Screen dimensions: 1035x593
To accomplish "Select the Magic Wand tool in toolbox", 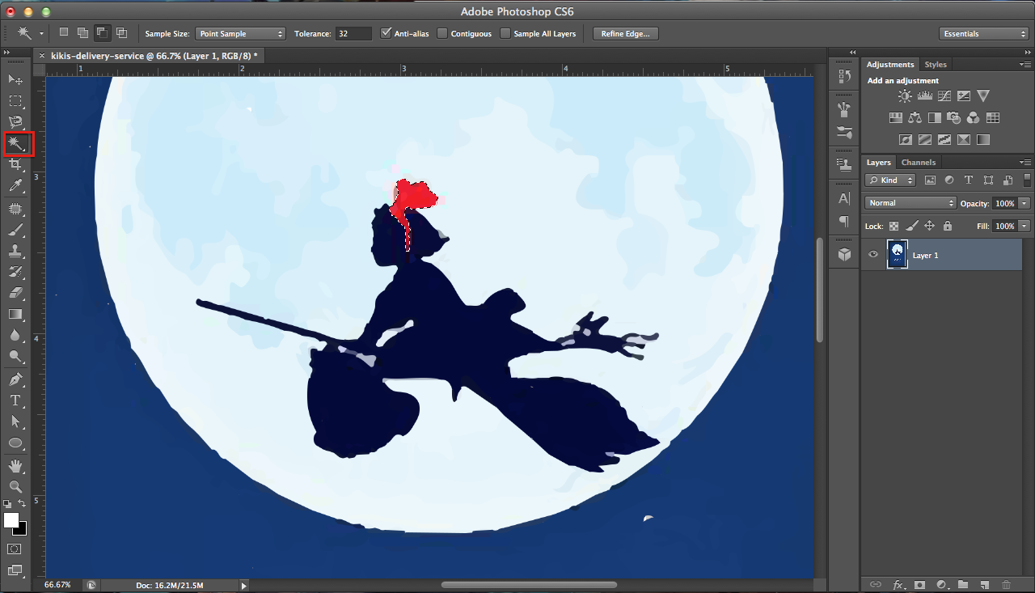I will (15, 144).
